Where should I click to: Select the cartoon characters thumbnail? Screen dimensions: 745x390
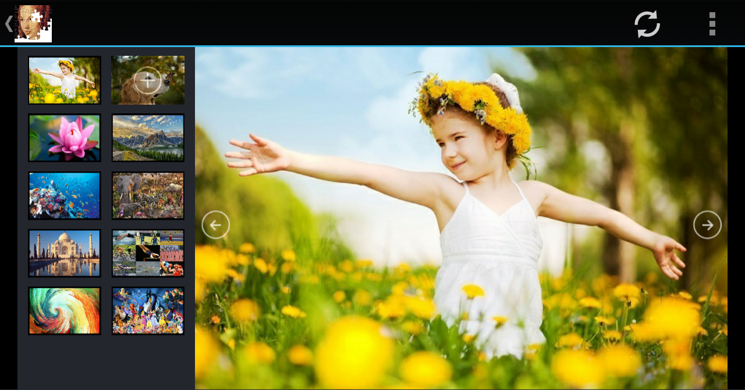click(148, 310)
